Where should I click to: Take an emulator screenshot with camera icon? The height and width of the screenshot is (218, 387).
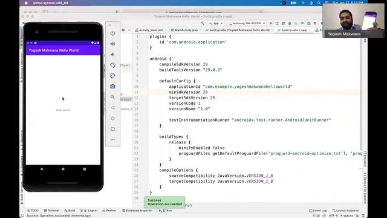[112, 86]
